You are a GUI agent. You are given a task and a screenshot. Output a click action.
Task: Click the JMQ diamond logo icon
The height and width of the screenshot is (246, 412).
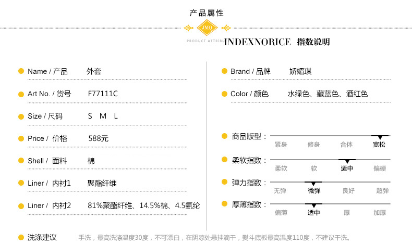(x=206, y=27)
